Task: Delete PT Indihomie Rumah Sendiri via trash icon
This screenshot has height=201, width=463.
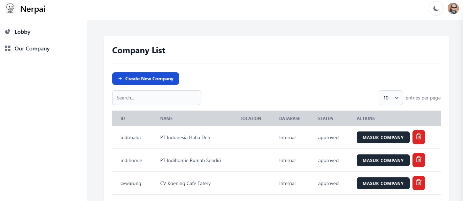Action: (418, 160)
